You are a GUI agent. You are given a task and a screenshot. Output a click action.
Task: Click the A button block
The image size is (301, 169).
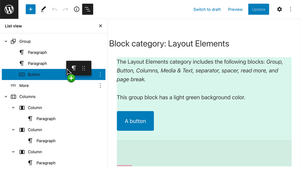[135, 121]
